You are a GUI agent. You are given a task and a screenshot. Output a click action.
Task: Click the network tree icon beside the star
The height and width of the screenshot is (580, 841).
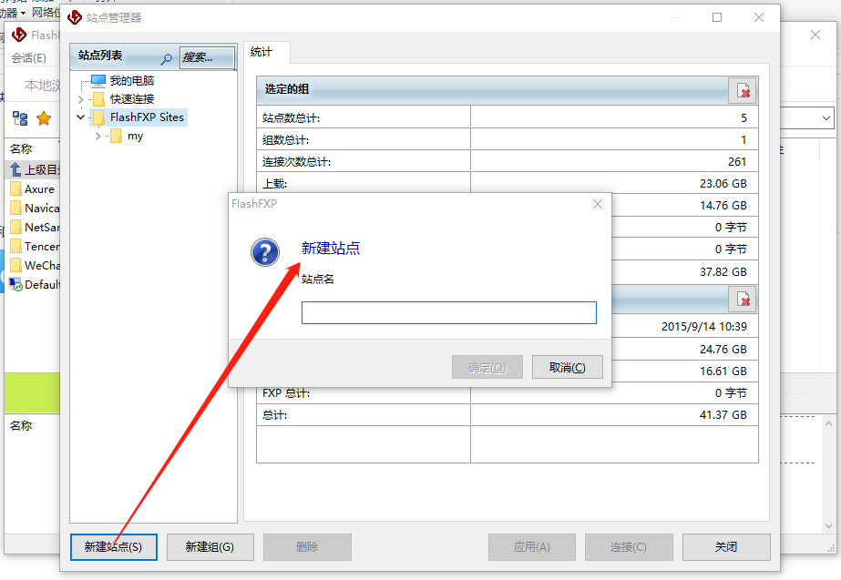19,118
